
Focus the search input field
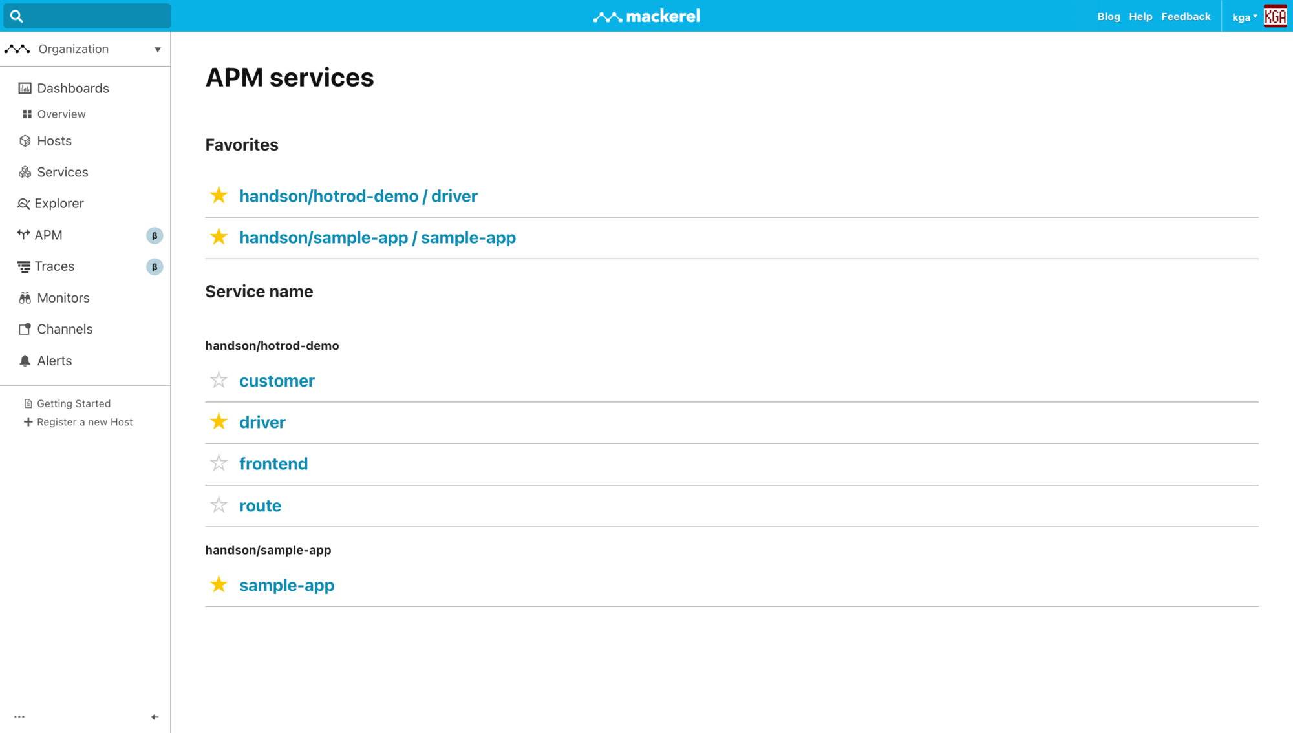coord(87,16)
